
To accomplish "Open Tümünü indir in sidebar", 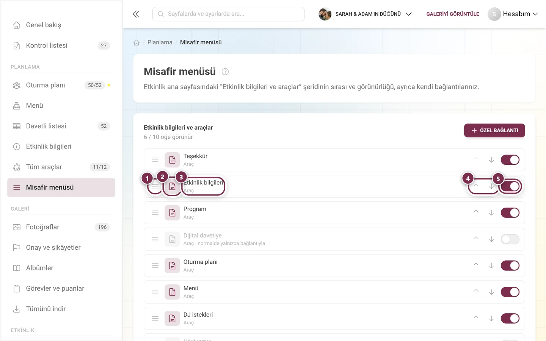I will (x=61, y=309).
